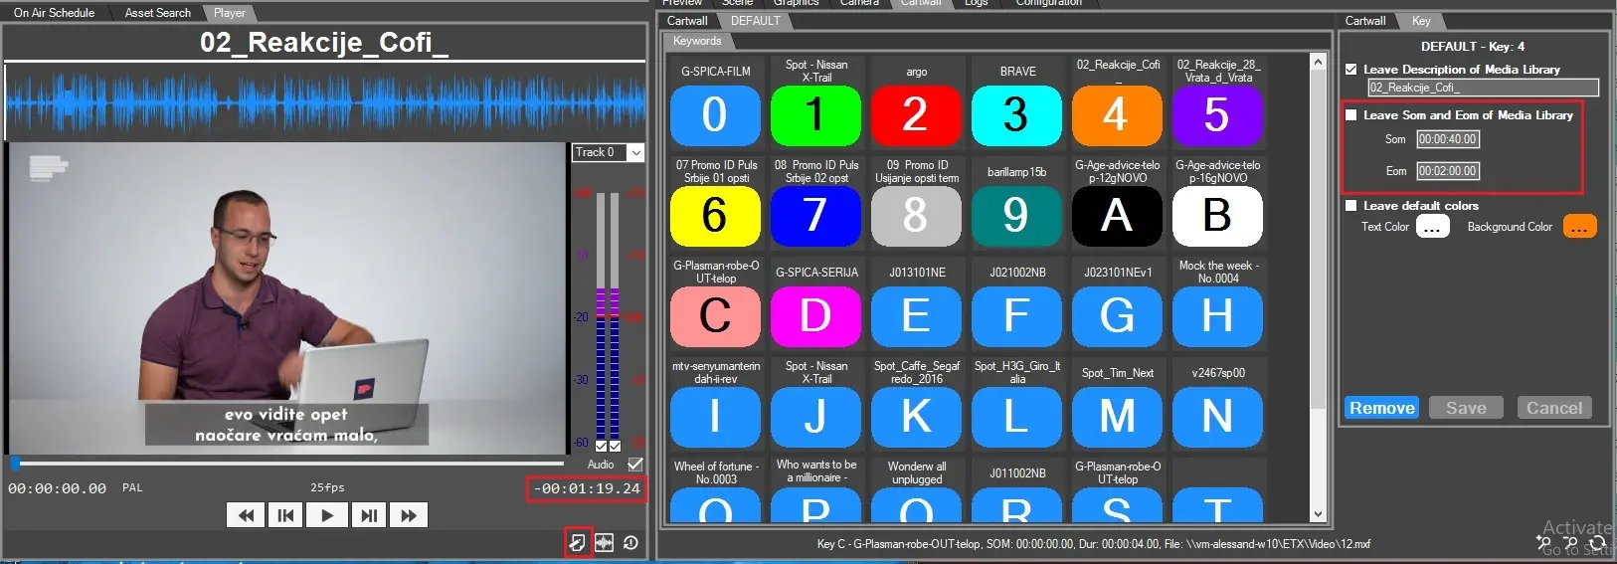1617x564 pixels.
Task: Click the Save button
Action: [x=1466, y=408]
